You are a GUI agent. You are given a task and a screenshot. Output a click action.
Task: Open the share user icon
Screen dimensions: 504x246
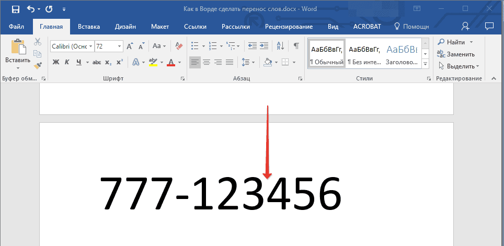tap(465, 26)
